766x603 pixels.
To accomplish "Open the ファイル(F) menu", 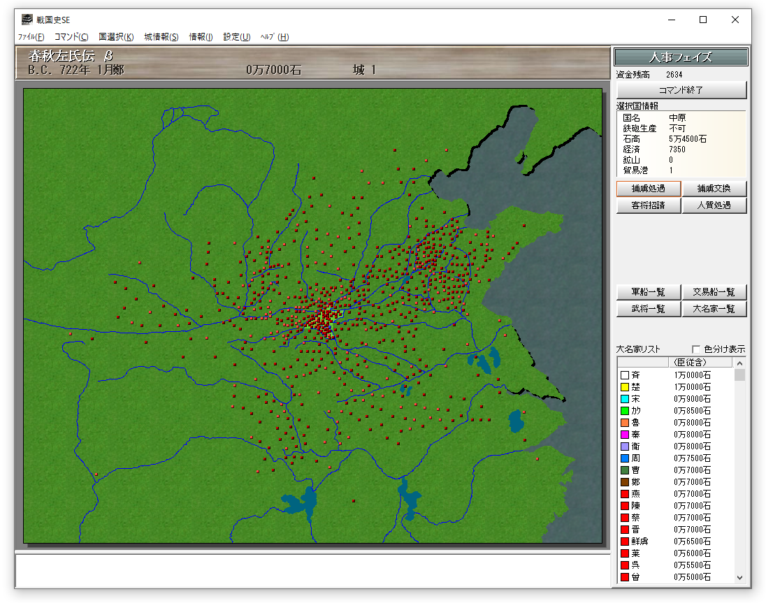I will click(31, 37).
